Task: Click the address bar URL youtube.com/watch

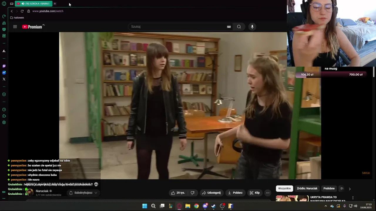Action: (48, 11)
